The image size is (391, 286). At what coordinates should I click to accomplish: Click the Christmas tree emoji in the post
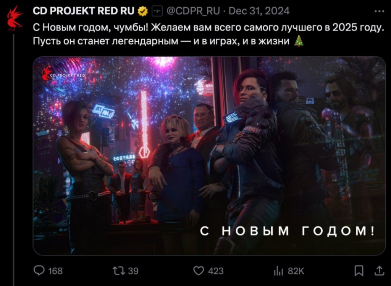(x=299, y=41)
